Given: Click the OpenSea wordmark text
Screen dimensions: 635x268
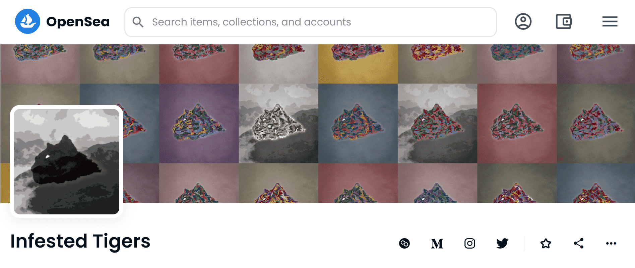Looking at the screenshot, I should tap(78, 22).
